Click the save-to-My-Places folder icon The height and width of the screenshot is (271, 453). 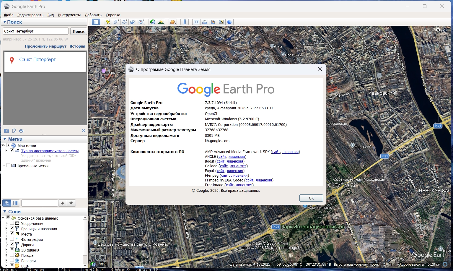(6, 131)
